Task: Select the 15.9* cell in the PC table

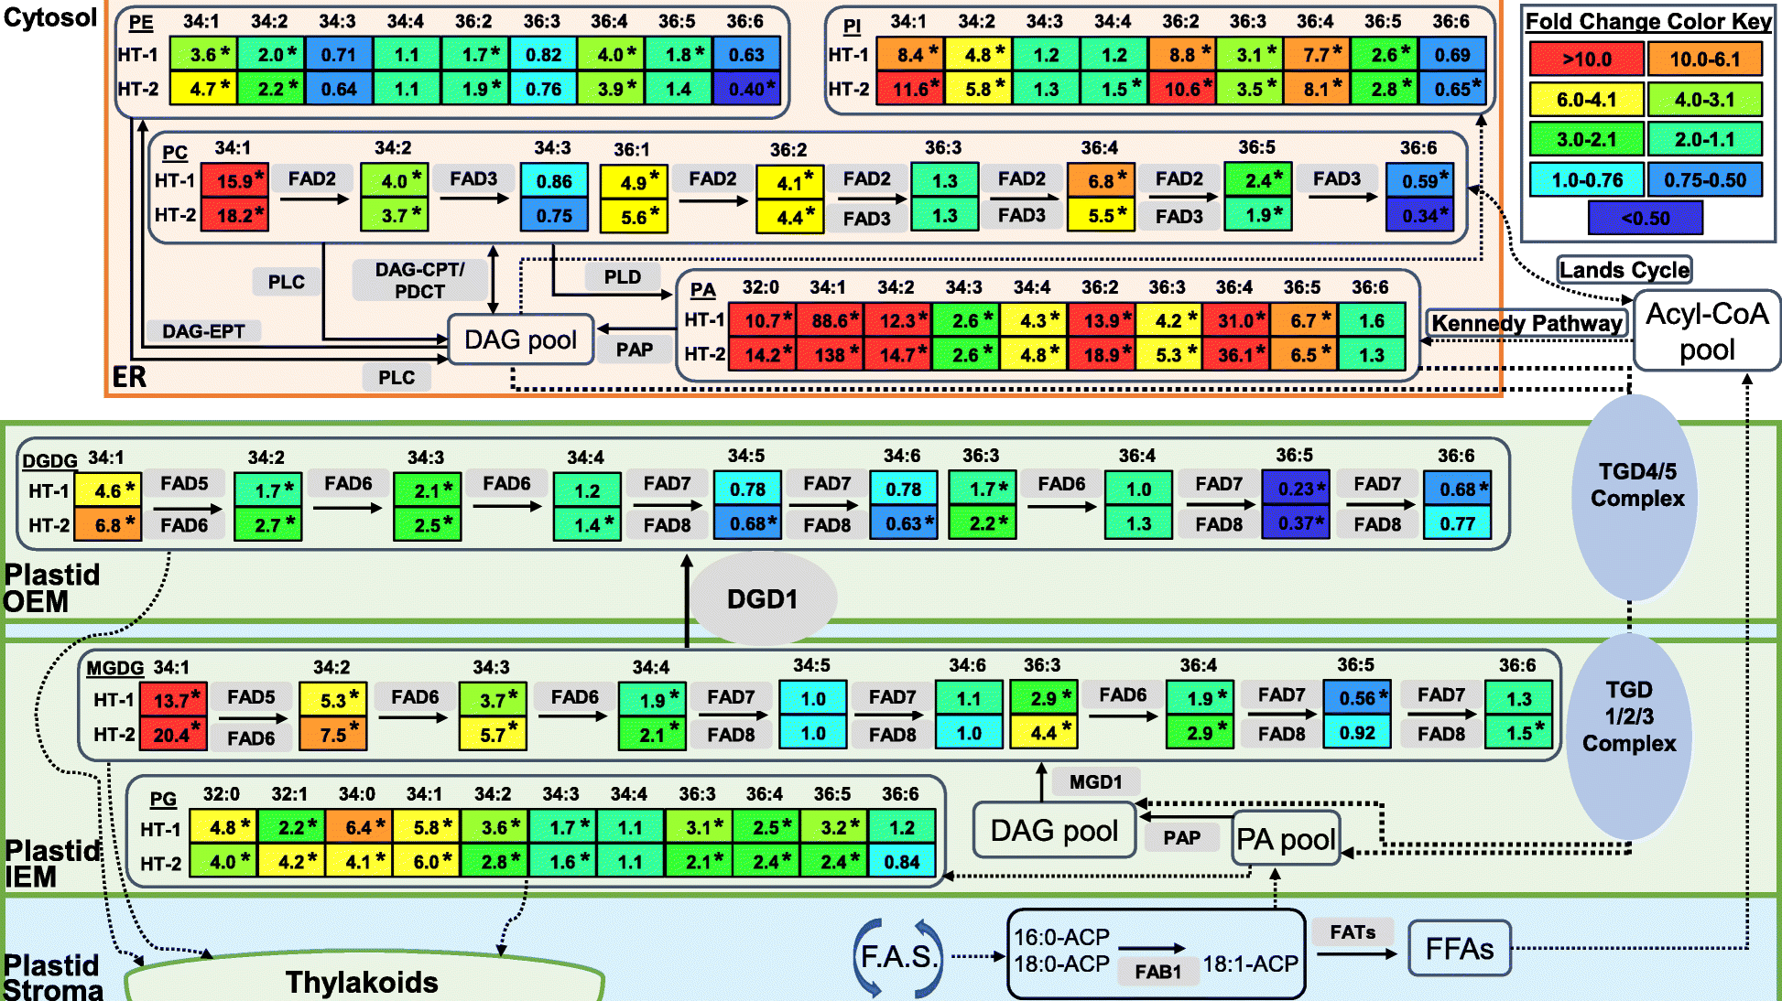Action: point(235,180)
